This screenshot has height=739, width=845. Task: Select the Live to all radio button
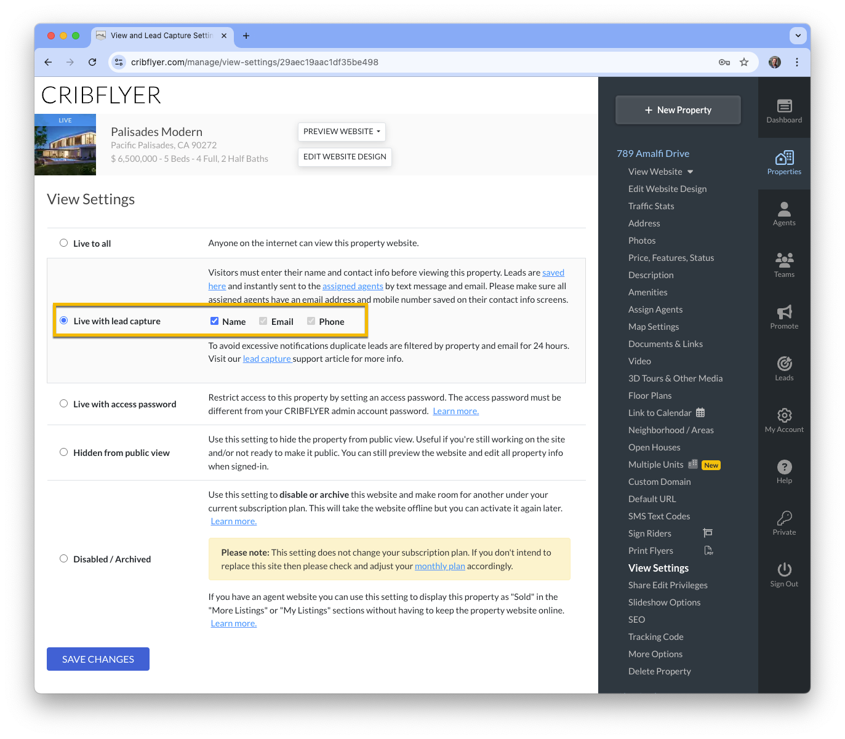click(x=63, y=243)
